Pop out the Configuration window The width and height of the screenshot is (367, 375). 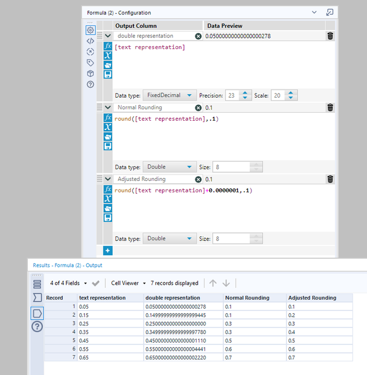point(329,12)
